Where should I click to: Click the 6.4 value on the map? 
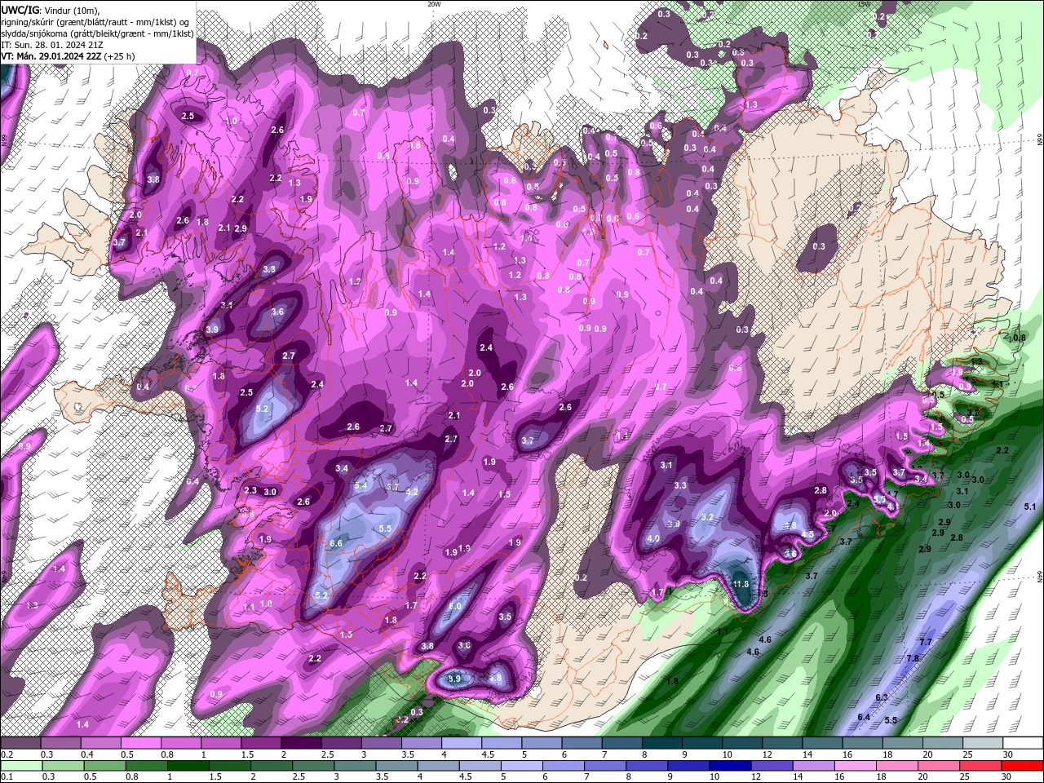(x=864, y=717)
